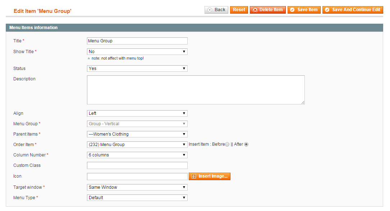
Task: Click the 'Edit Item Menu Group' heading
Action: [x=42, y=11]
